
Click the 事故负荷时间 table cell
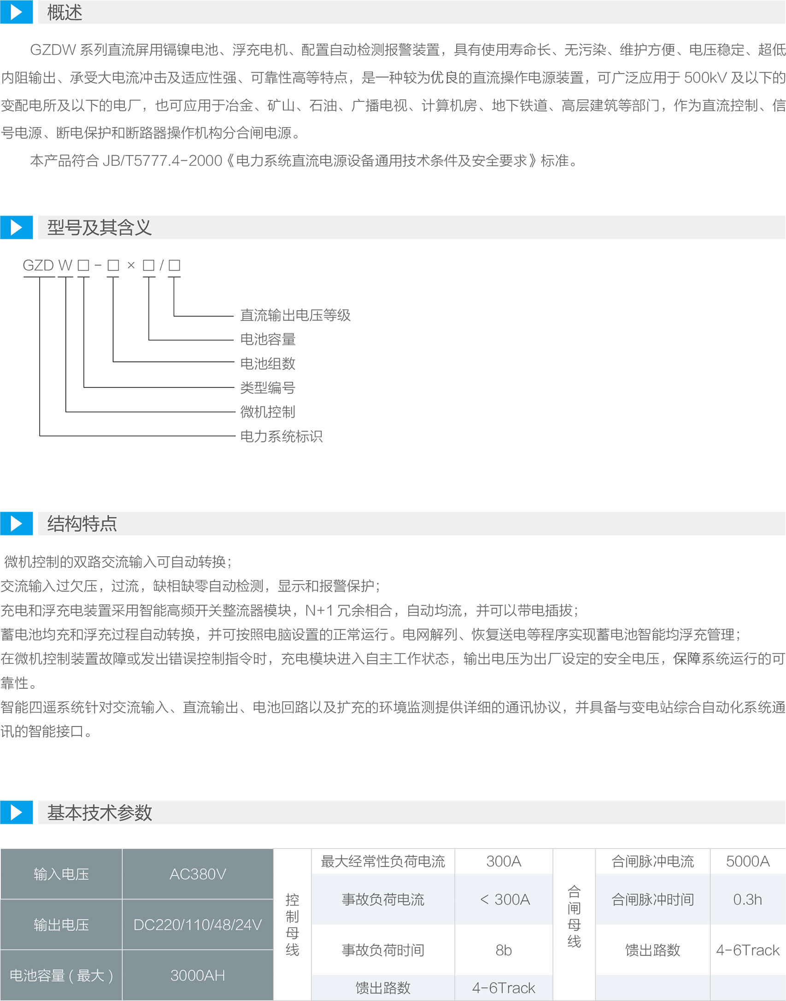[383, 950]
